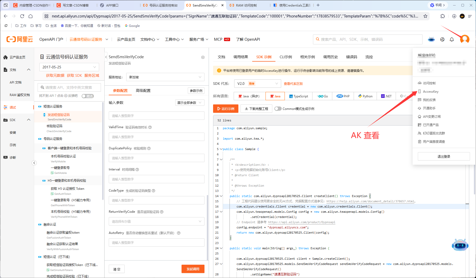Screen dimensions: 476x278
Task: Switch to the 调用结果 tab
Action: tap(240, 57)
